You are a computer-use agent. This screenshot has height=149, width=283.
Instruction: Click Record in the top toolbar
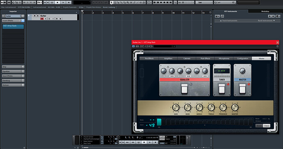click(68, 2)
